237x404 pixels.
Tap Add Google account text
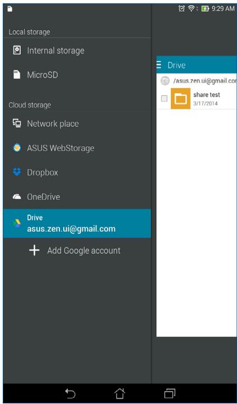[x=84, y=250]
